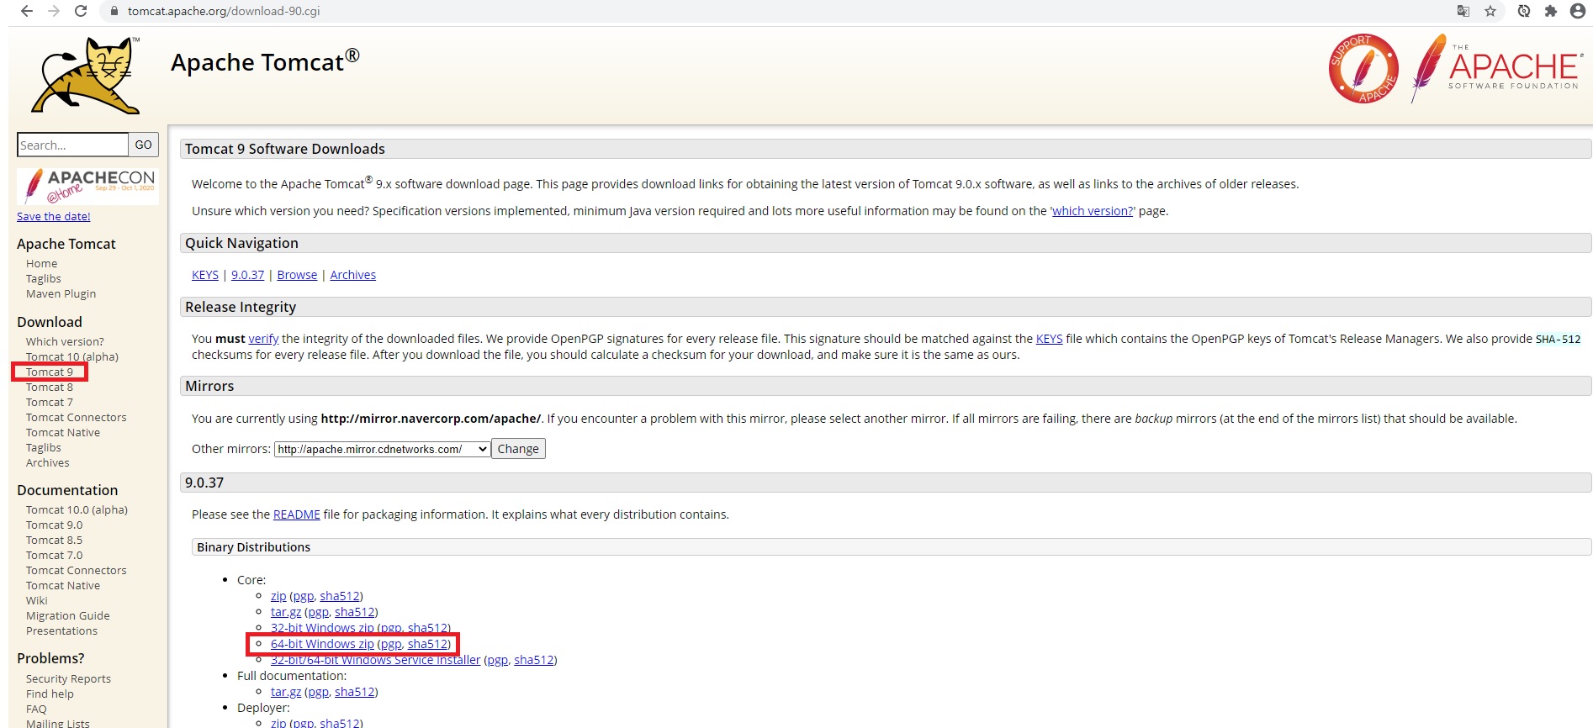Click the GO search button
Image resolution: width=1593 pixels, height=728 pixels.
[x=144, y=145]
